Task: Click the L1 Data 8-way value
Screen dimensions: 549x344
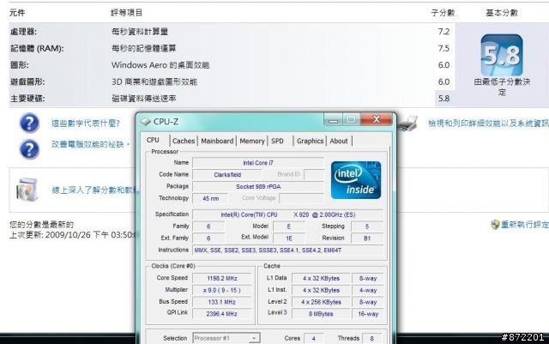Action: [x=368, y=279]
